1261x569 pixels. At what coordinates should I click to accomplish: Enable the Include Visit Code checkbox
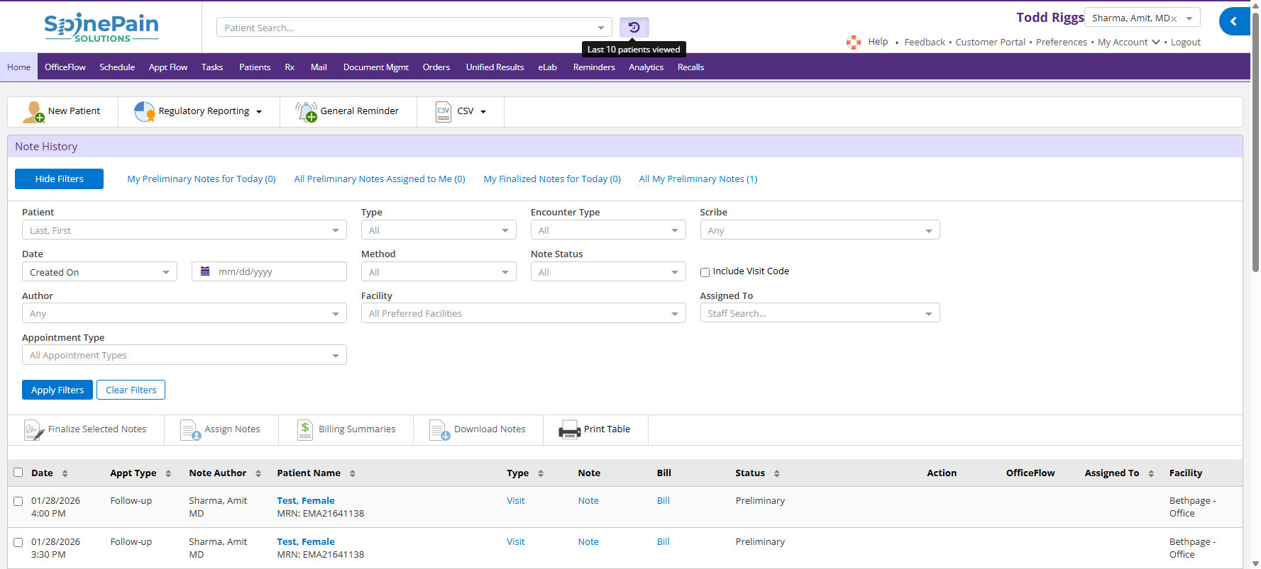click(x=705, y=272)
